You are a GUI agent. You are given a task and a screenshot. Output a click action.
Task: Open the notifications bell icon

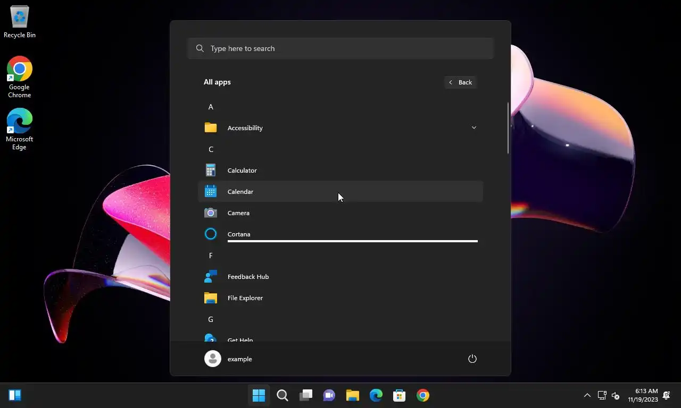667,395
